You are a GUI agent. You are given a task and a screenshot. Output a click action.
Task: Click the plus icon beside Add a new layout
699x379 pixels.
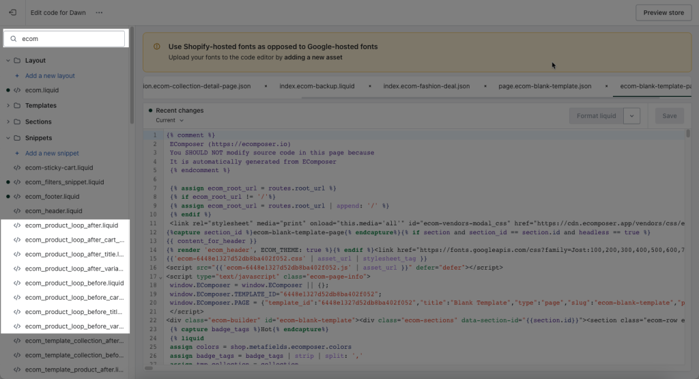tap(17, 76)
